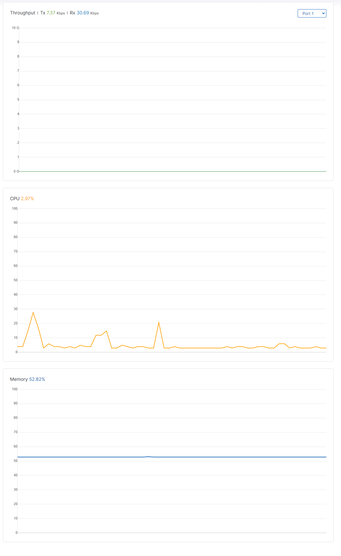The image size is (341, 556).
Task: Click the 10 G throughput axis label
Action: click(15, 28)
